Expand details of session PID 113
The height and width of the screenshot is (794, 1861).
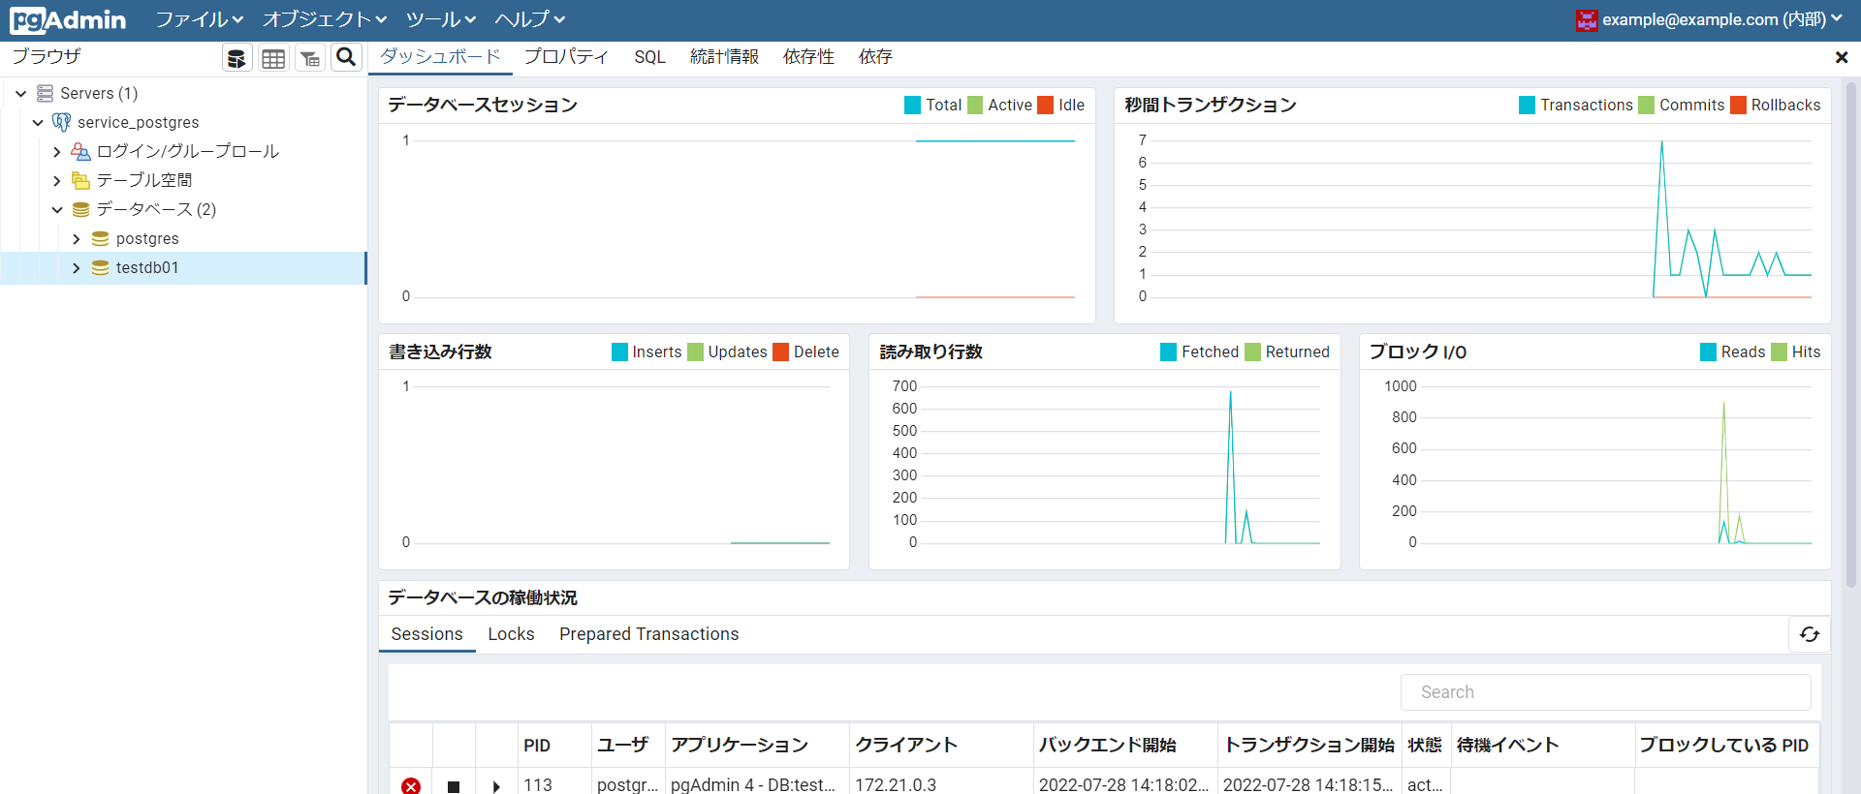(x=496, y=786)
